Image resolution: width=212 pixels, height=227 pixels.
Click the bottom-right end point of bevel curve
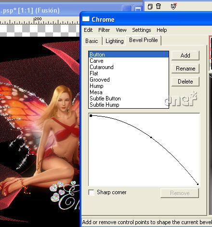click(198, 184)
